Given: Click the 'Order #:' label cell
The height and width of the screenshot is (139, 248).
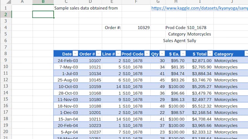Looking at the screenshot, I should tap(112, 27).
